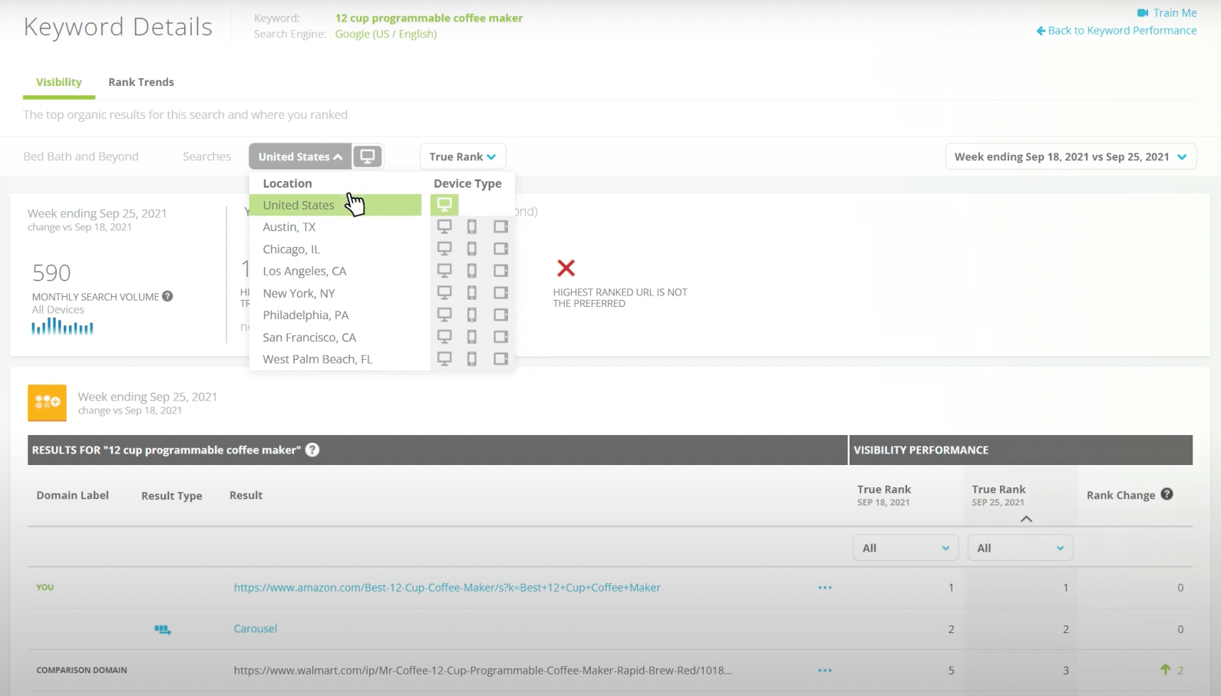The width and height of the screenshot is (1221, 696).
Task: Select mobile device for Philadelphia, PA
Action: point(472,315)
